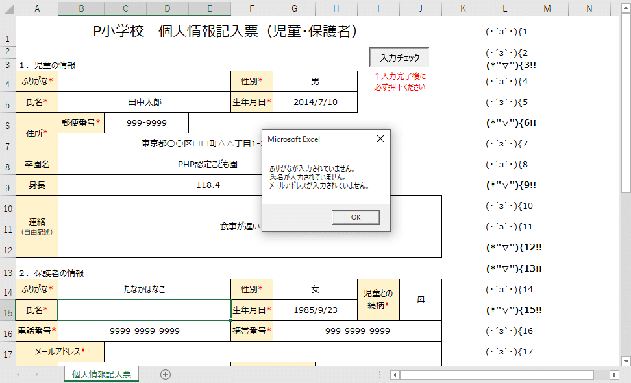Viewport: 631px width, 383px height.
Task: Click the 郵便番号 label cell
Action: click(x=81, y=123)
